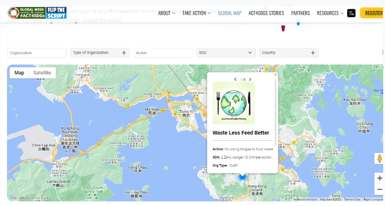The height and width of the screenshot is (206, 385).
Task: Go to previous entry in popup
Action: click(235, 79)
